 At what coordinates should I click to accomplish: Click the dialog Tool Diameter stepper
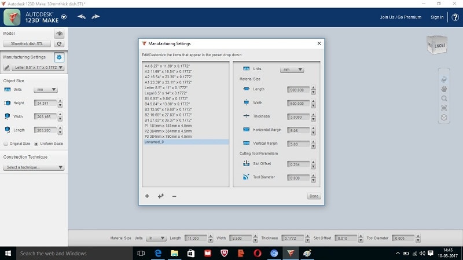pyautogui.click(x=313, y=178)
